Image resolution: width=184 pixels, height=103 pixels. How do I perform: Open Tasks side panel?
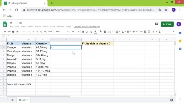(180, 49)
